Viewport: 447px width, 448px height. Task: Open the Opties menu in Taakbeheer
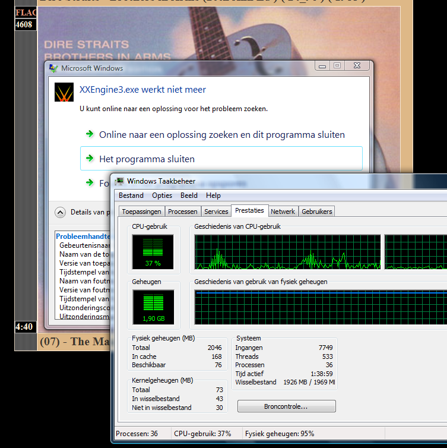click(162, 195)
